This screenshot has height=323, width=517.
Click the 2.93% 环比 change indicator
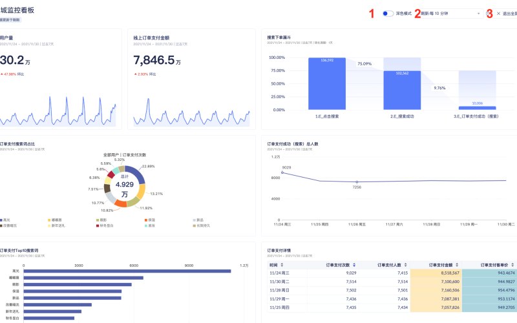[145, 74]
